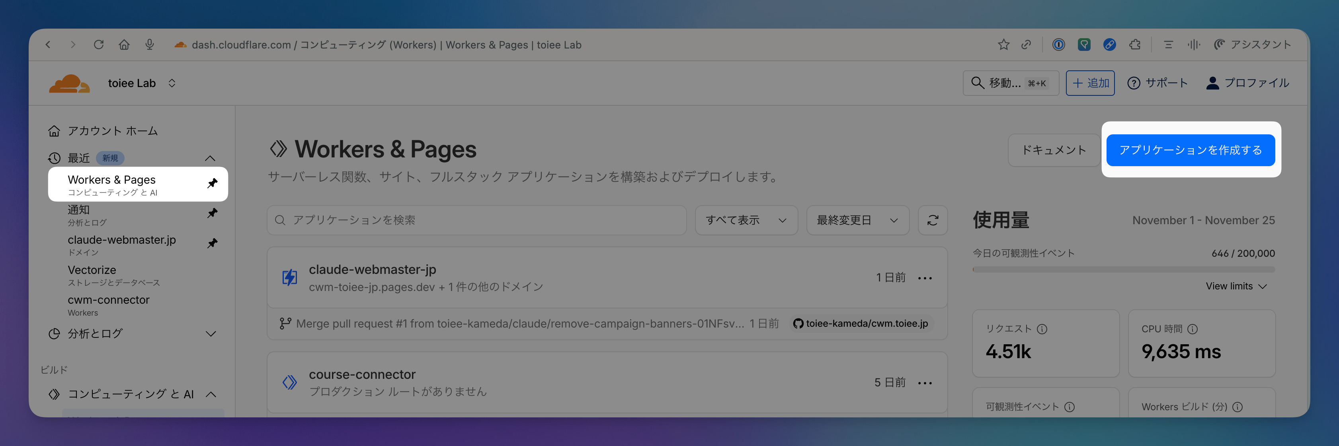Open course-connector three-dot menu
Image resolution: width=1339 pixels, height=446 pixels.
pyautogui.click(x=925, y=383)
